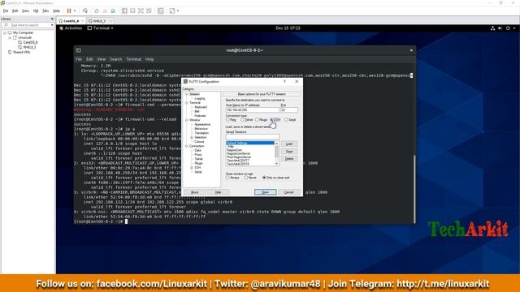Open VMware VM menu
This screenshot has height=292, width=520.
pyautogui.click(x=36, y=11)
